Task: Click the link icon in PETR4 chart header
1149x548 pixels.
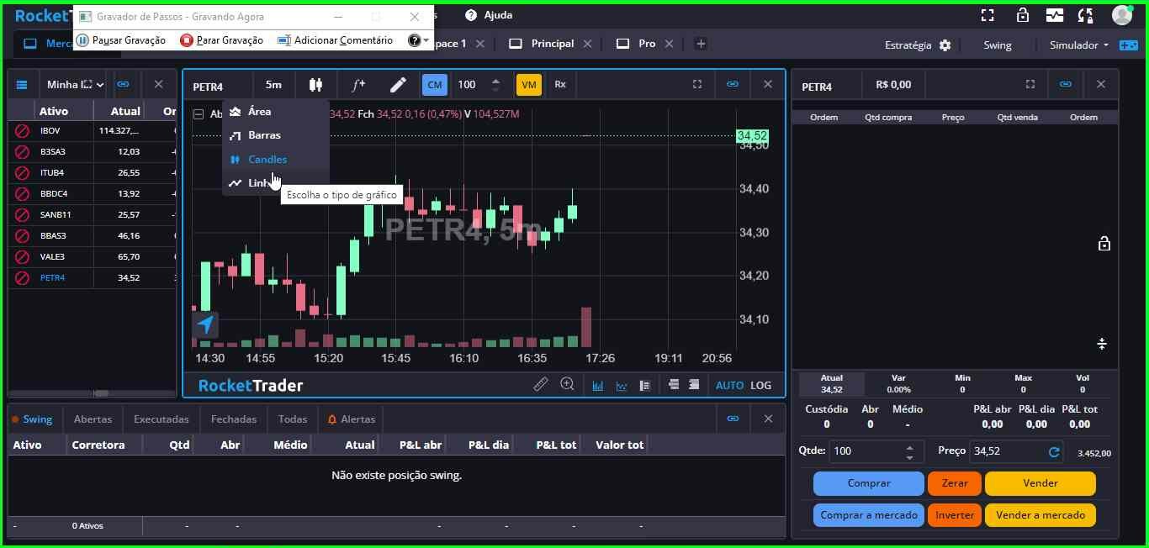Action: (733, 84)
